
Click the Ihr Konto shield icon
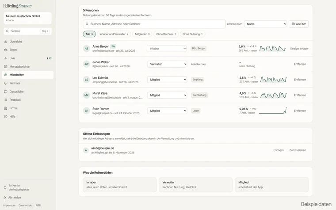click(5, 187)
